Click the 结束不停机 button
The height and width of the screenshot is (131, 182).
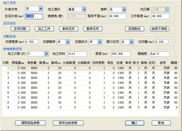160,29
